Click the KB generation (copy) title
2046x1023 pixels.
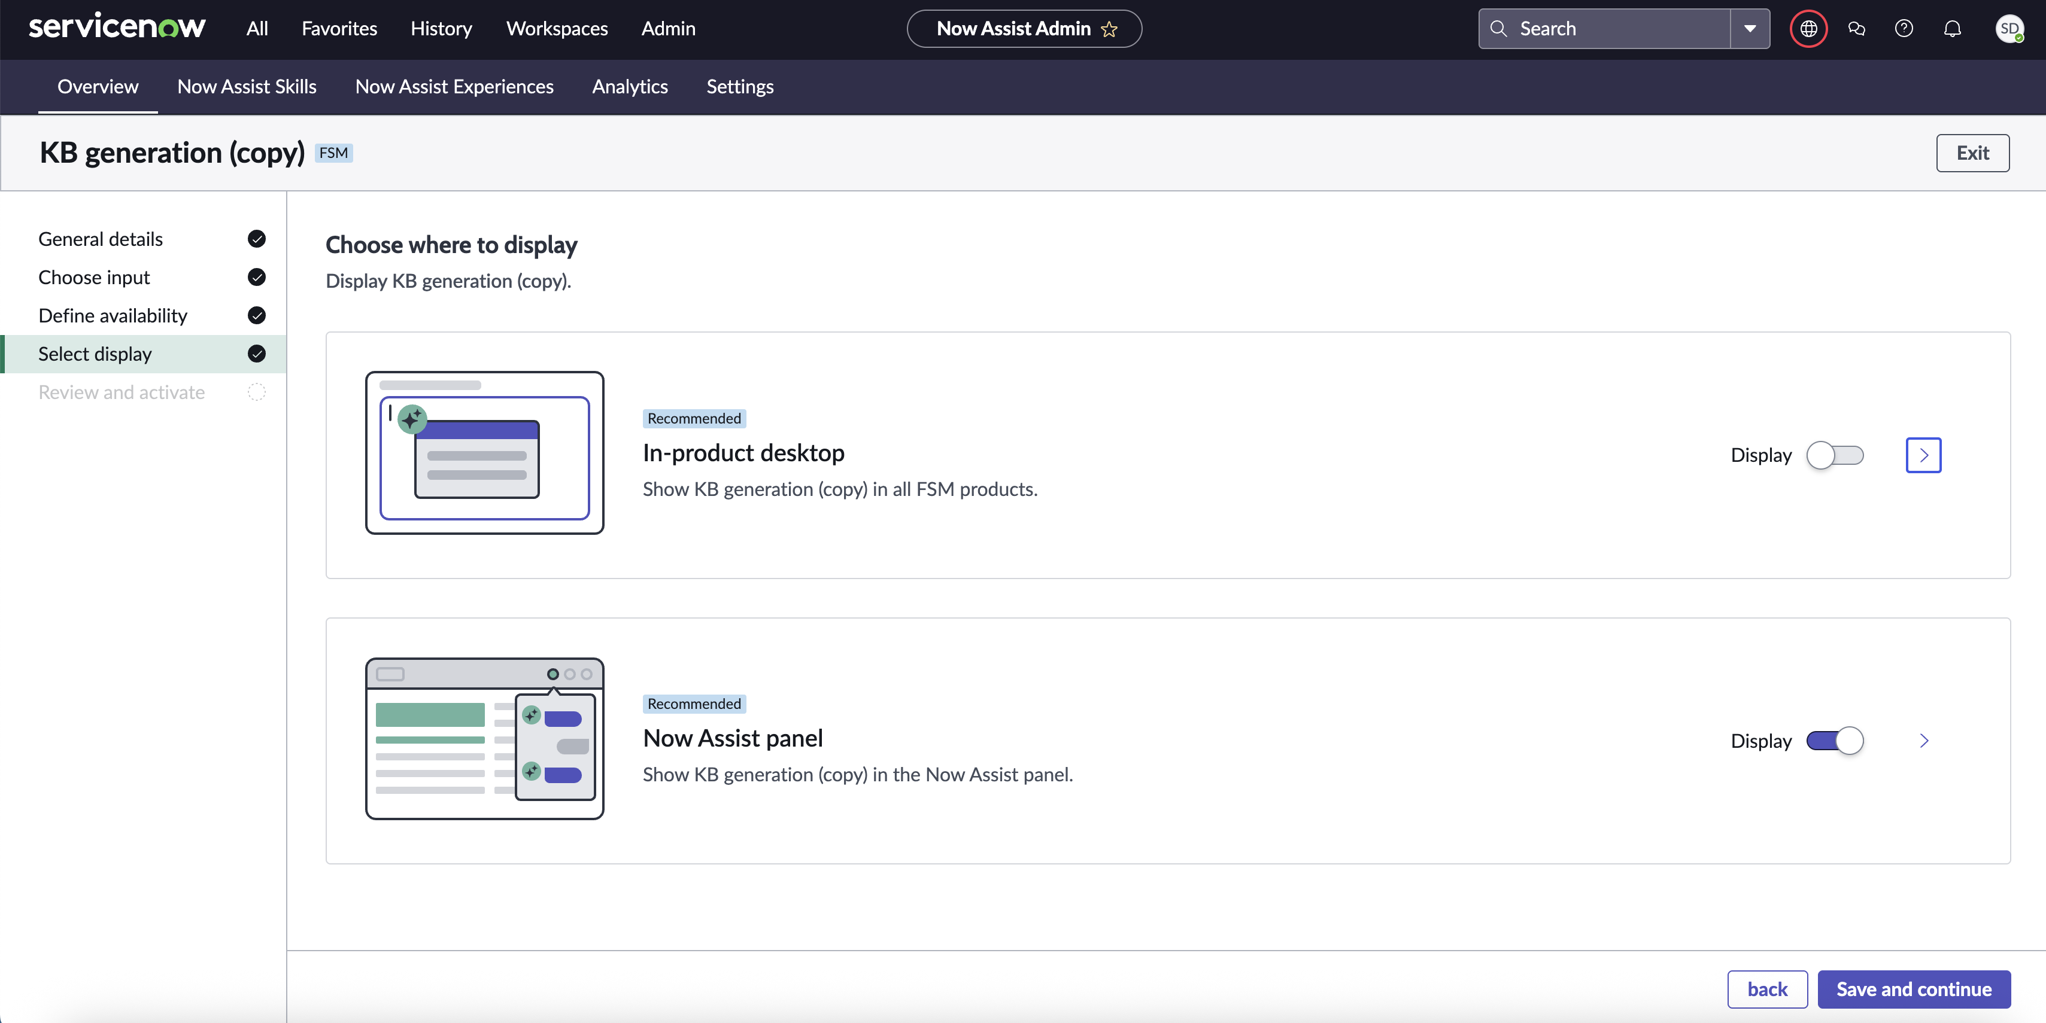(x=172, y=153)
